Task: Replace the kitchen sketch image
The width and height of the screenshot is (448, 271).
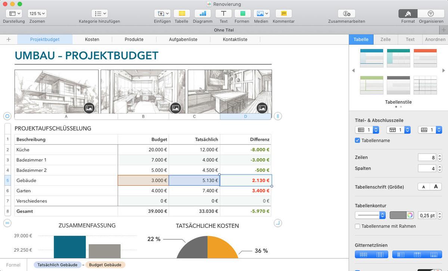Action: tap(262, 108)
